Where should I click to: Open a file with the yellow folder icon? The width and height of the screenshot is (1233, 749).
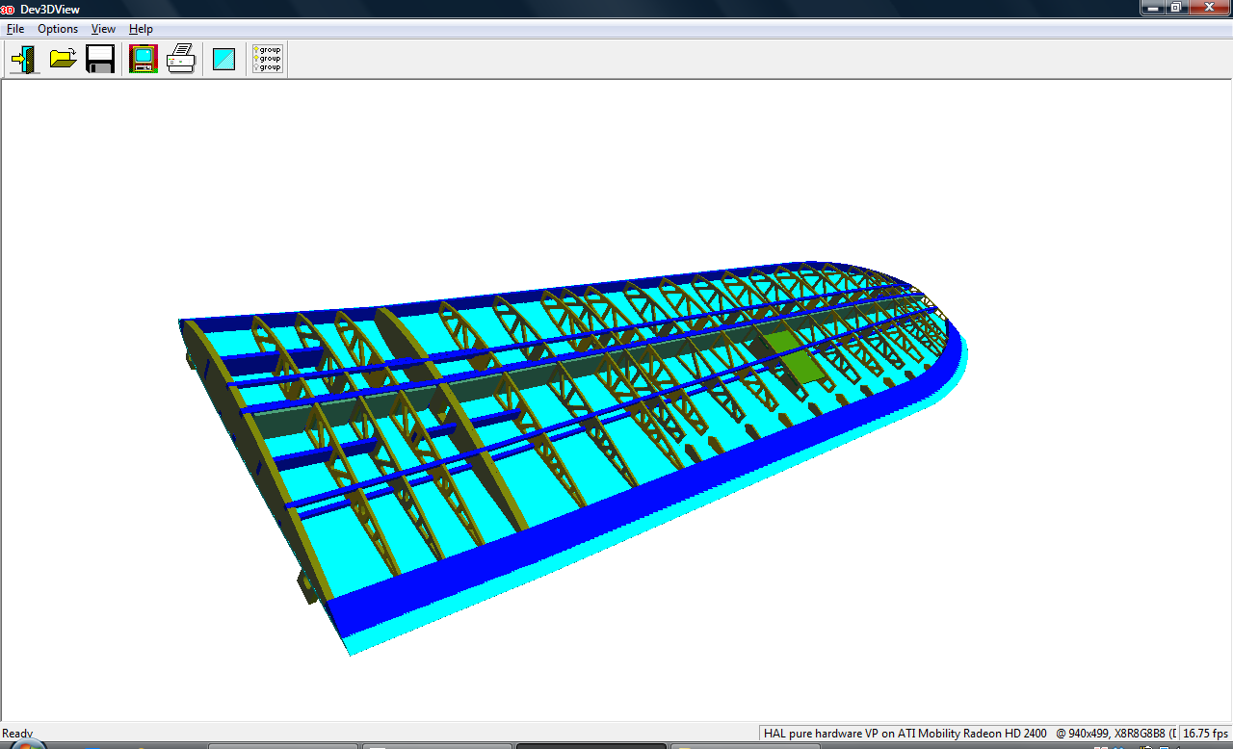[x=63, y=60]
